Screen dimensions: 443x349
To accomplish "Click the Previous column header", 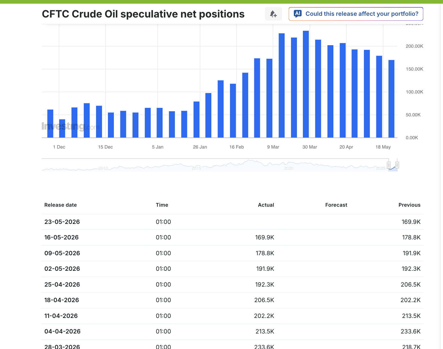I will pyautogui.click(x=409, y=205).
